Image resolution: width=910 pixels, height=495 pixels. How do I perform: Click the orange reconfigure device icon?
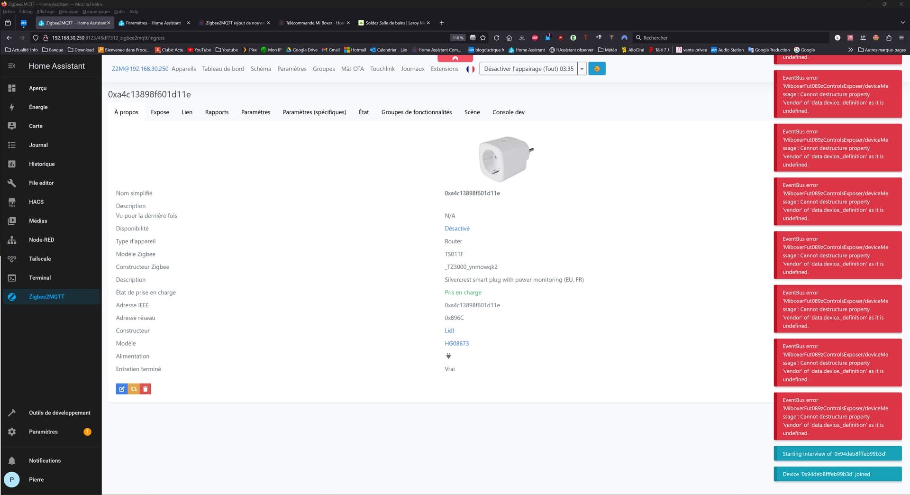point(134,389)
